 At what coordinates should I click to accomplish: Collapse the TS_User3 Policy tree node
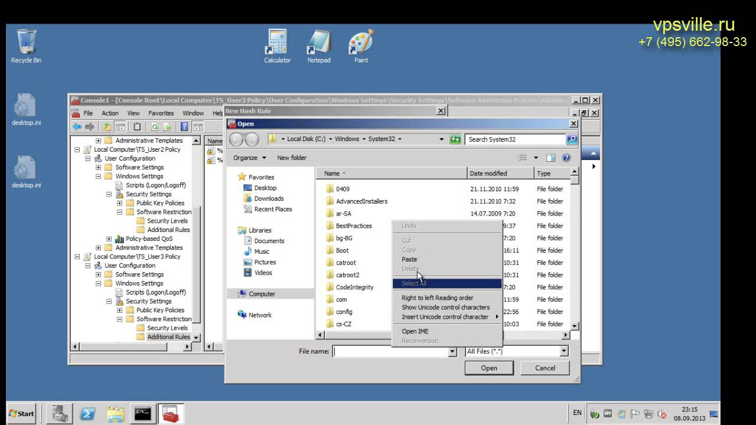tap(77, 257)
